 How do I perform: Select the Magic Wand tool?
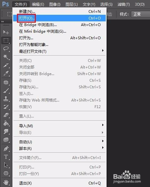pyautogui.click(x=6, y=57)
